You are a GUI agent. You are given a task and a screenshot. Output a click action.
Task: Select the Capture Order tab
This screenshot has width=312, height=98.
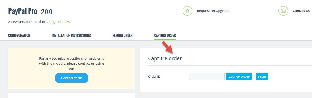(165, 35)
